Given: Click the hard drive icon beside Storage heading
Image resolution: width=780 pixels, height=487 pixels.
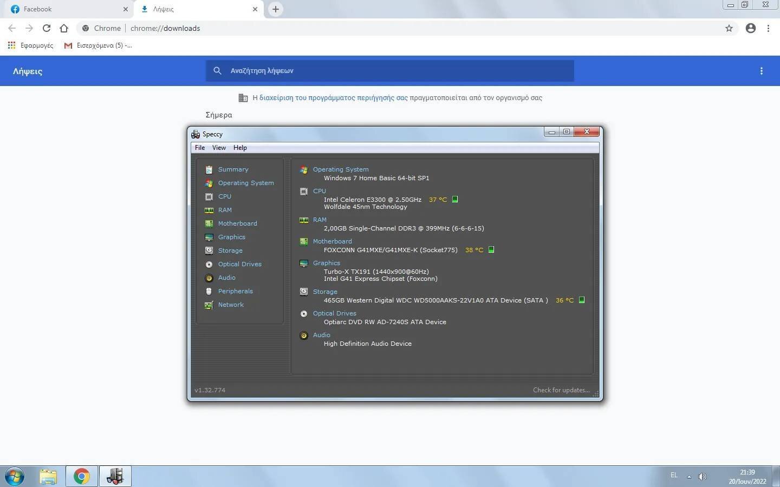Looking at the screenshot, I should coord(304,292).
